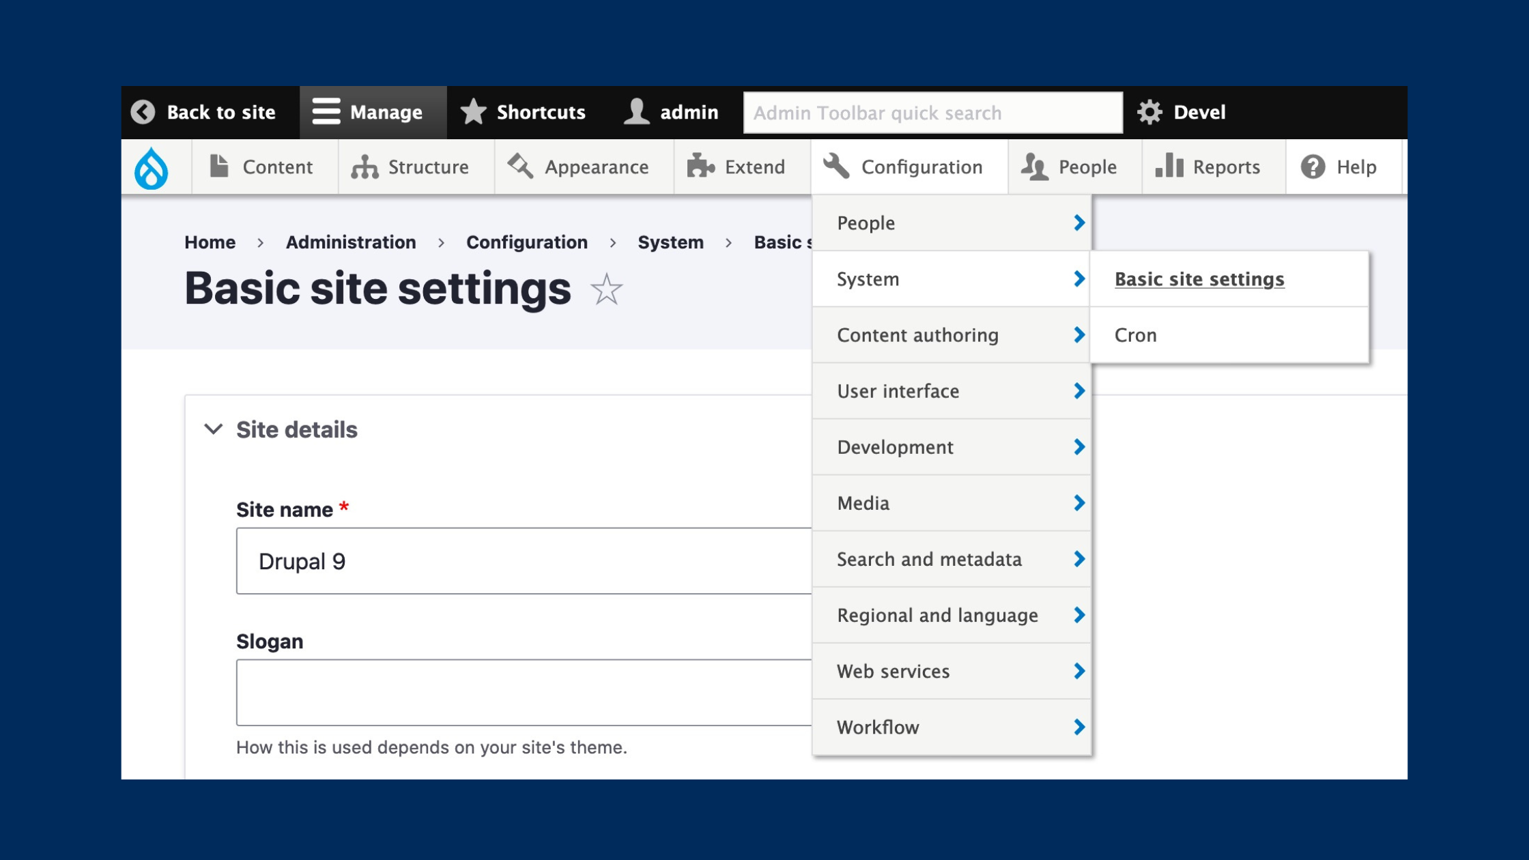The width and height of the screenshot is (1529, 860).
Task: Click the Back to site arrow icon
Action: click(x=143, y=112)
